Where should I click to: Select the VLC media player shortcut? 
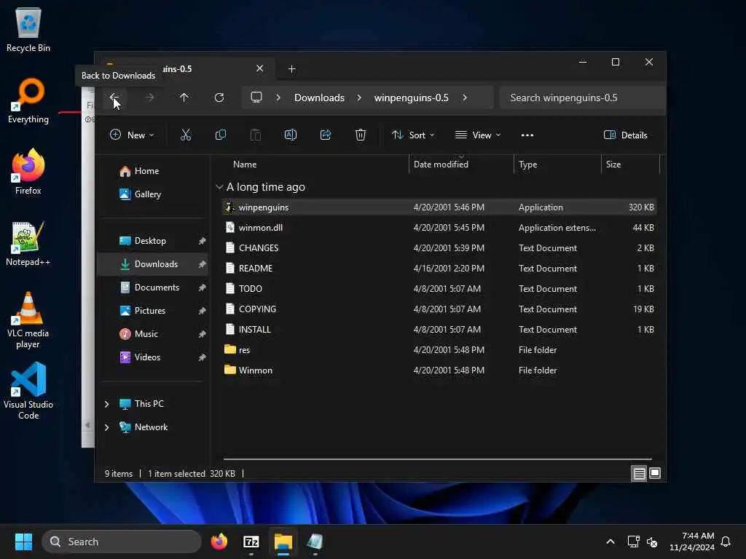28,320
